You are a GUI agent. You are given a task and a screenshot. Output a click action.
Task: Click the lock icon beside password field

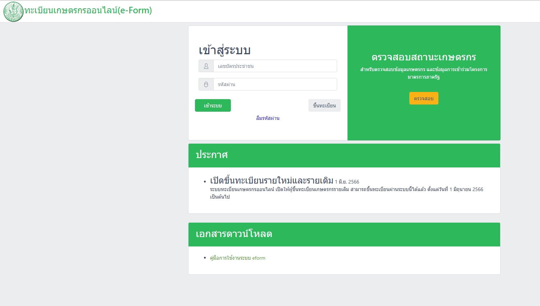tap(206, 84)
